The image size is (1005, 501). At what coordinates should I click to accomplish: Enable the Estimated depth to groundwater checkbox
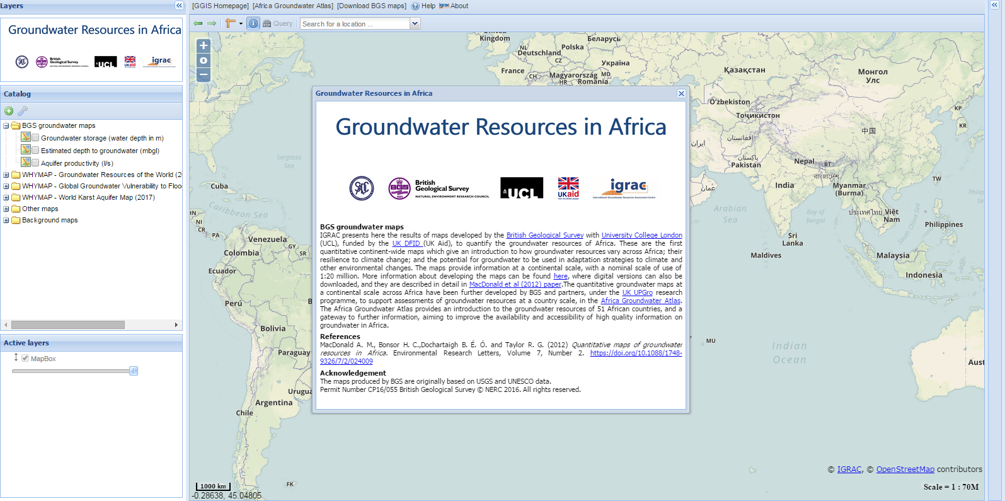pyautogui.click(x=35, y=151)
